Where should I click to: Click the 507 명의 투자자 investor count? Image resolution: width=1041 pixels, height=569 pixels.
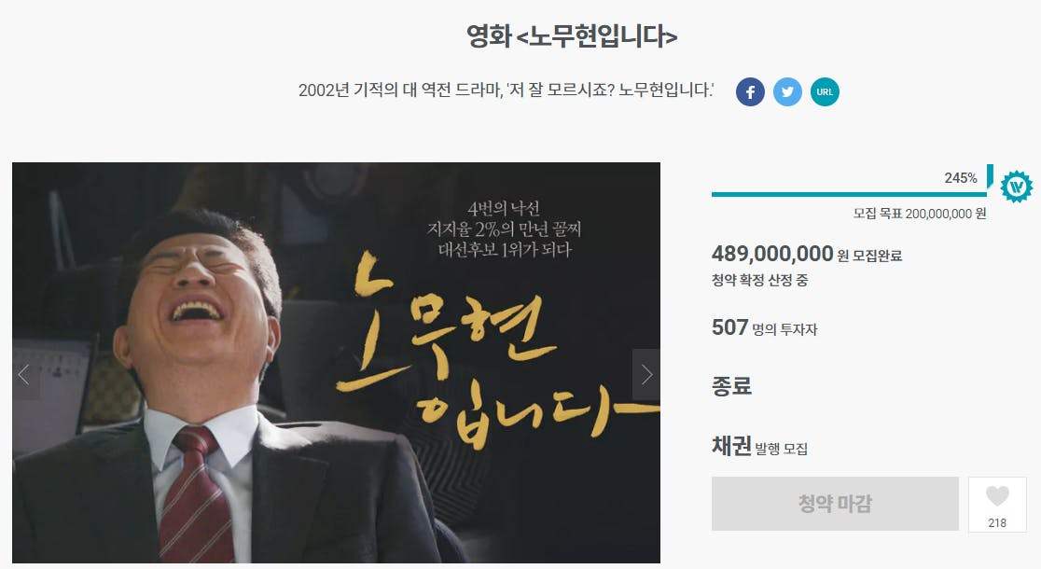click(x=764, y=327)
